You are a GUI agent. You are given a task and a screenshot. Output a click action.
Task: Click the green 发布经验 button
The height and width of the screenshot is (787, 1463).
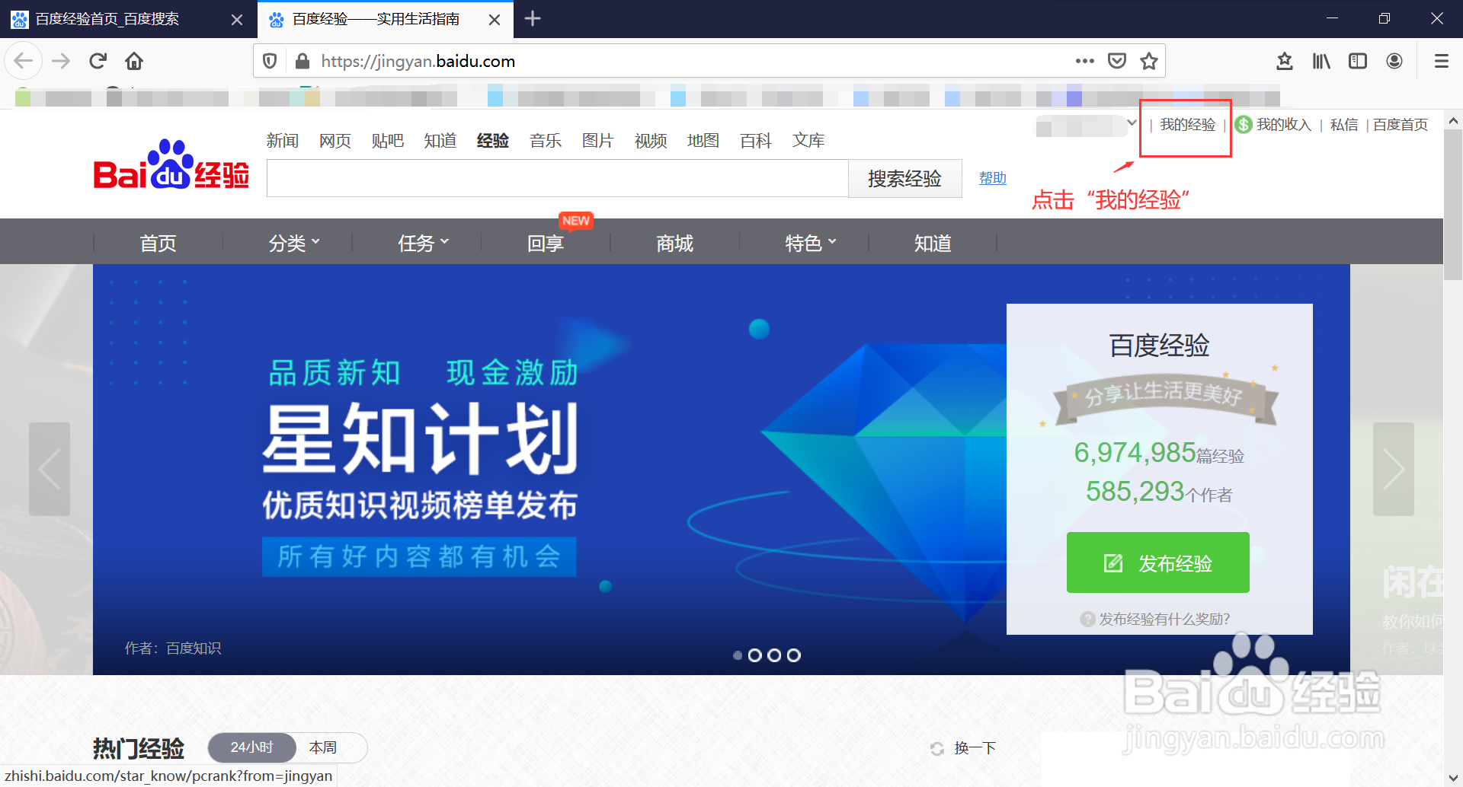[1158, 562]
